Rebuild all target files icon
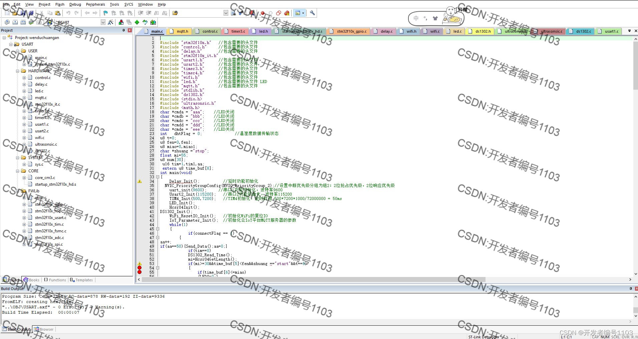Image resolution: width=638 pixels, height=339 pixels. pos(23,22)
